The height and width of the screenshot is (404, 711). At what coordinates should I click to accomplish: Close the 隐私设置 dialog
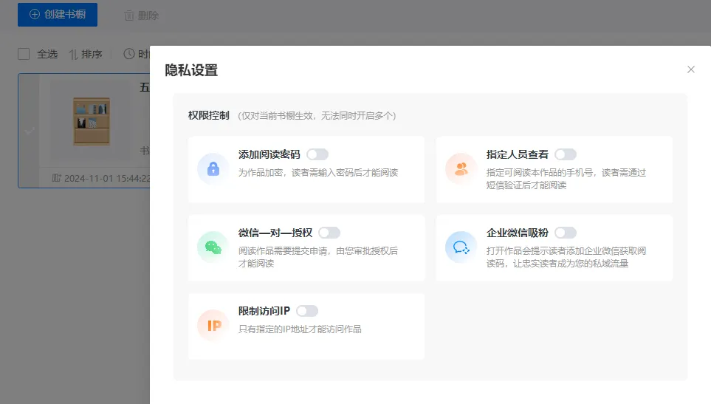[690, 69]
